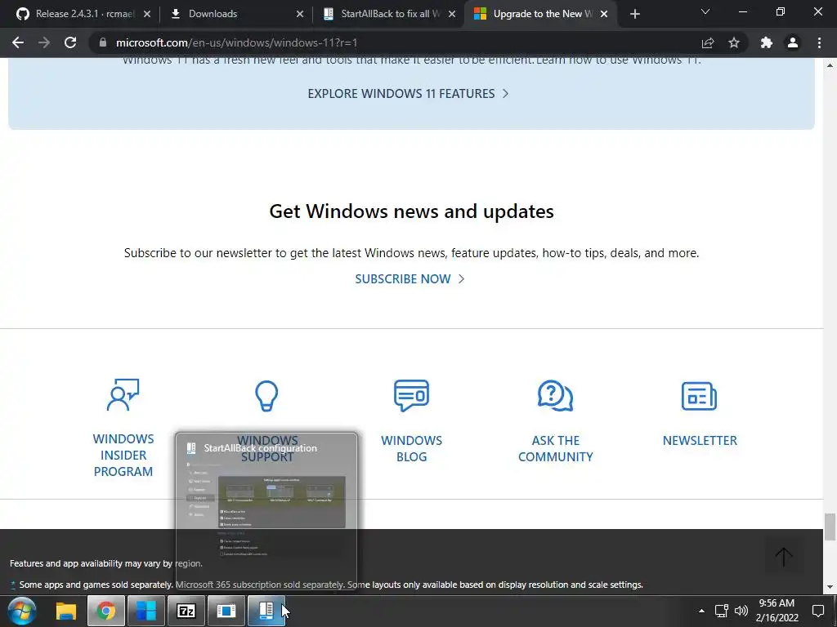Image resolution: width=837 pixels, height=627 pixels.
Task: Open the Newsletter icon
Action: (x=700, y=396)
